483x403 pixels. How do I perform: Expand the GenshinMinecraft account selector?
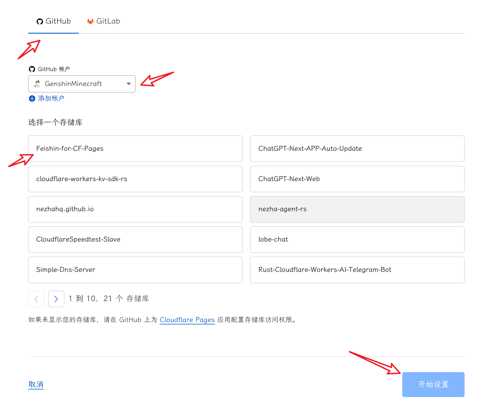tap(82, 84)
